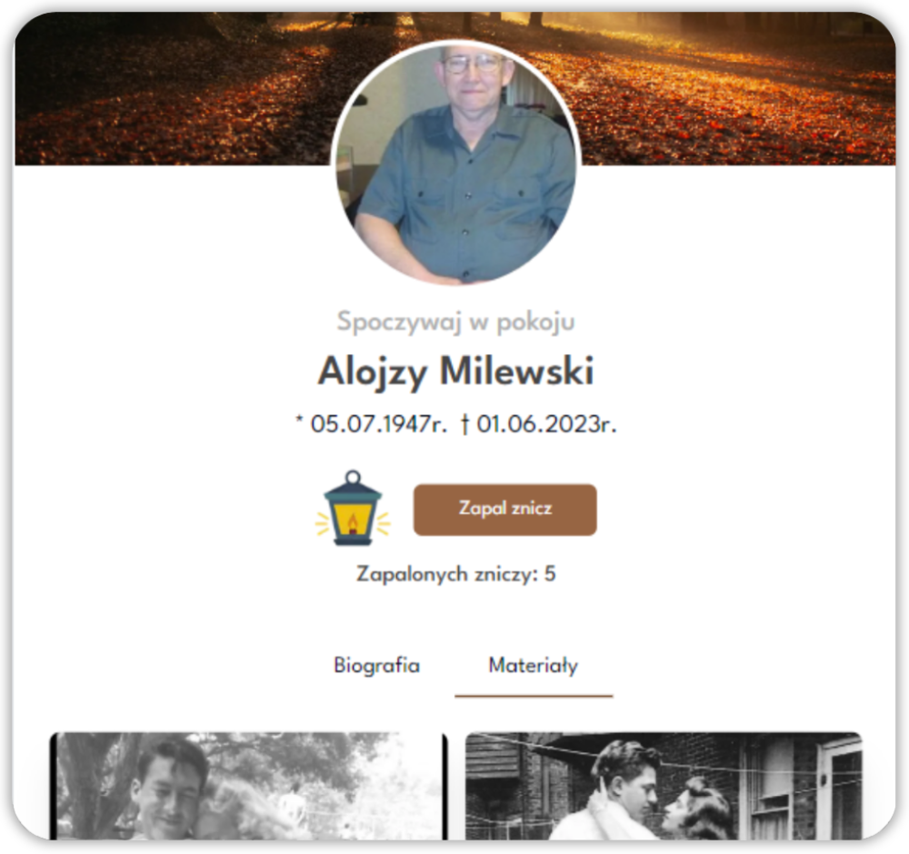The height and width of the screenshot is (854, 909).
Task: Click the number 5 in the candle count
Action: (550, 573)
